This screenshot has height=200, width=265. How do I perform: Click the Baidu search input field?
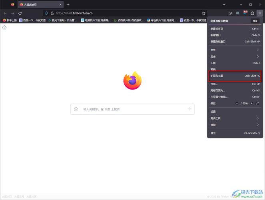[132, 109]
